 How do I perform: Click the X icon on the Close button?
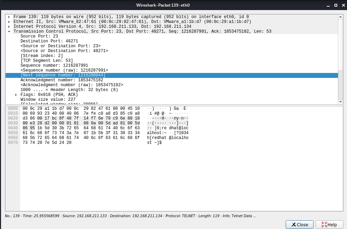294,224
